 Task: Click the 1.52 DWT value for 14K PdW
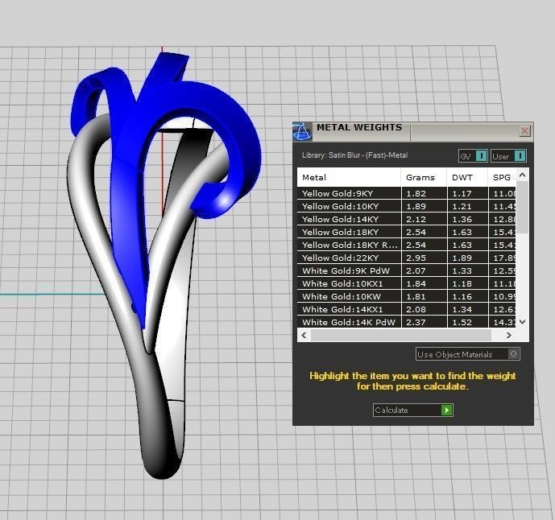click(x=462, y=322)
